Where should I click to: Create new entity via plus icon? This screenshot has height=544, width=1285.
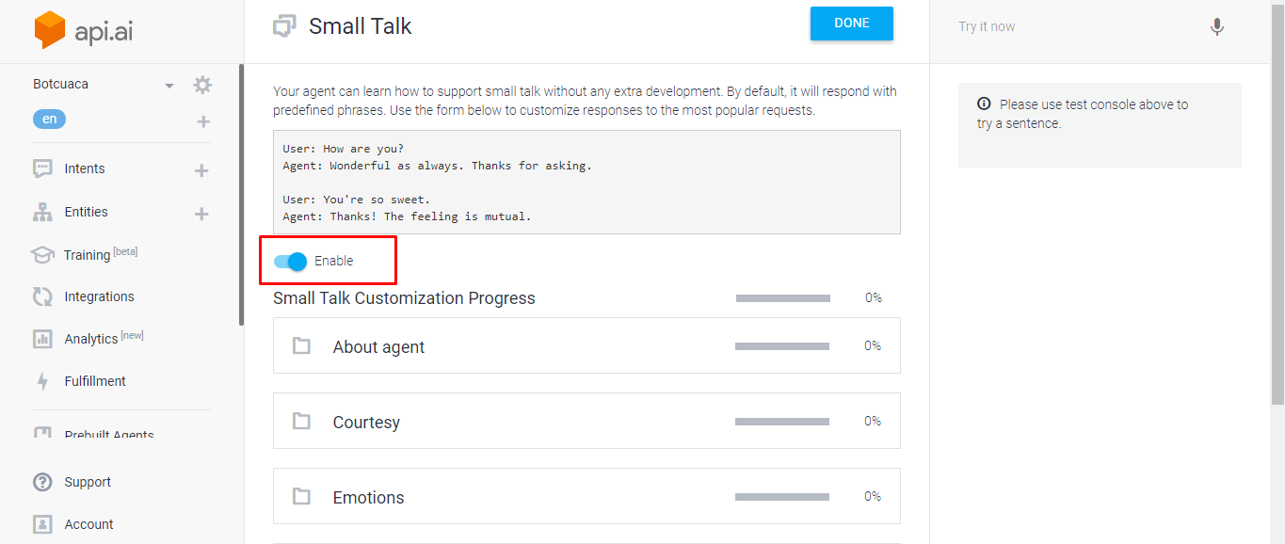pos(201,214)
